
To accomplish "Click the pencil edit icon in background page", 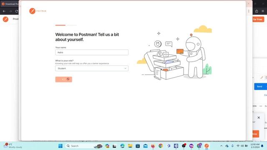I will tap(262, 77).
